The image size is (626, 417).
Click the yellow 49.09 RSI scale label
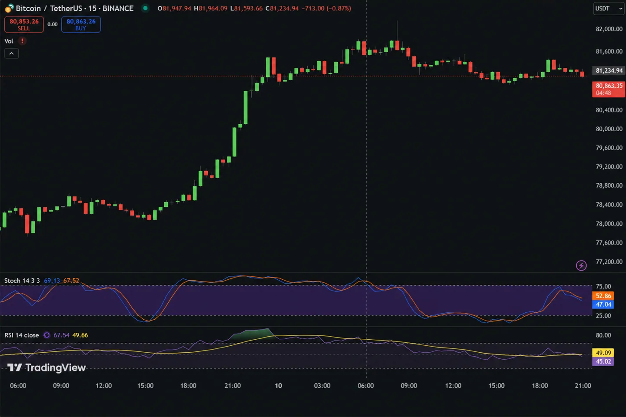point(603,353)
